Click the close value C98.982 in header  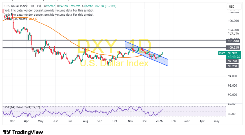pos(87,6)
